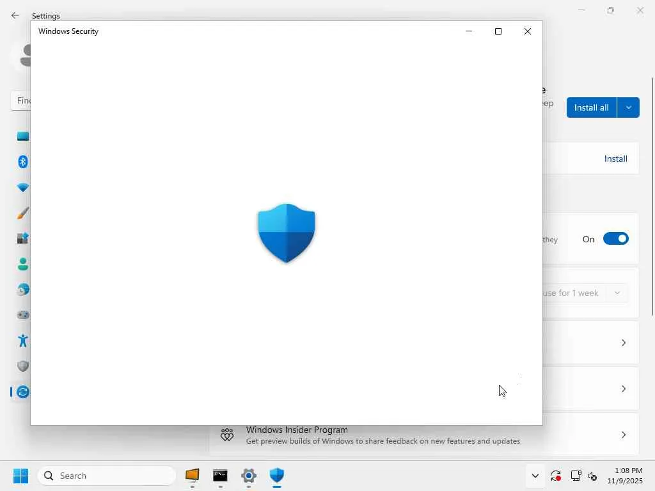Image resolution: width=655 pixels, height=491 pixels.
Task: Select the Apps icon in Settings sidebar
Action: (x=23, y=238)
